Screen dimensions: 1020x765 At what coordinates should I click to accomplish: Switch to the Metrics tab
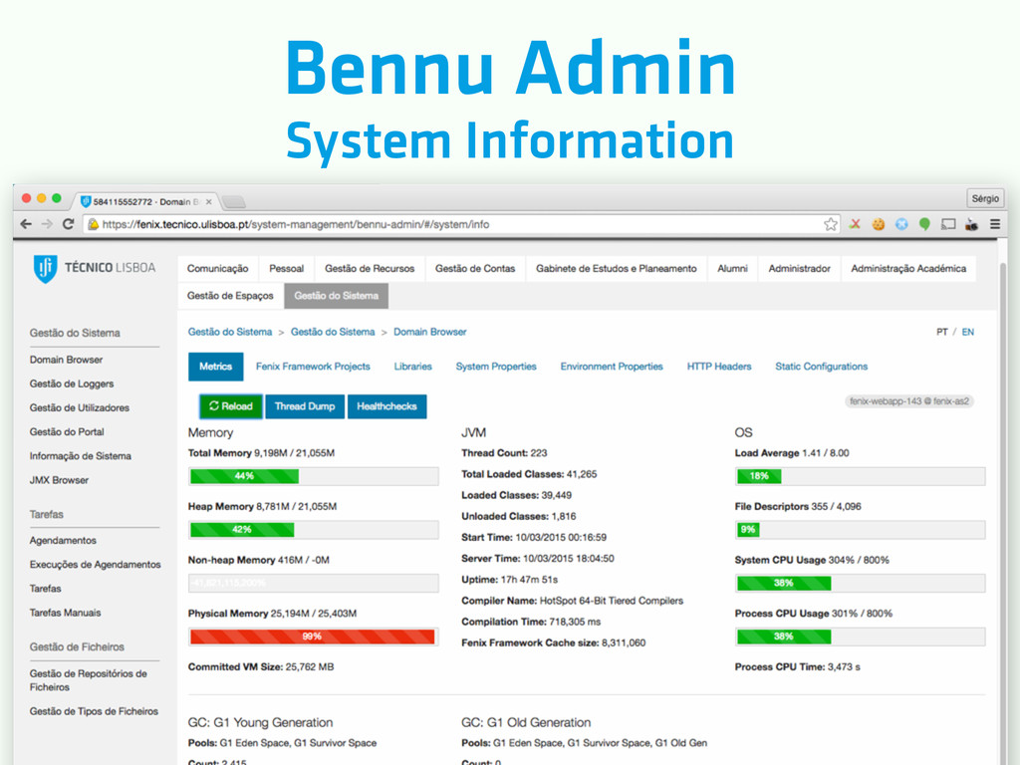click(216, 367)
